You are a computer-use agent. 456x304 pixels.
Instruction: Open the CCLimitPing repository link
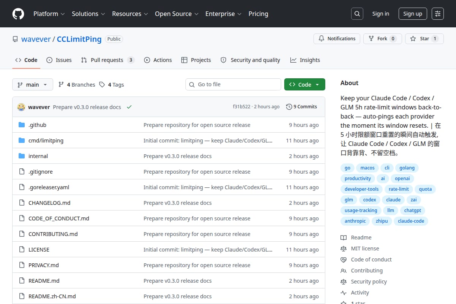[x=79, y=39]
